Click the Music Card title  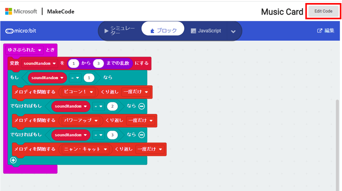point(282,12)
